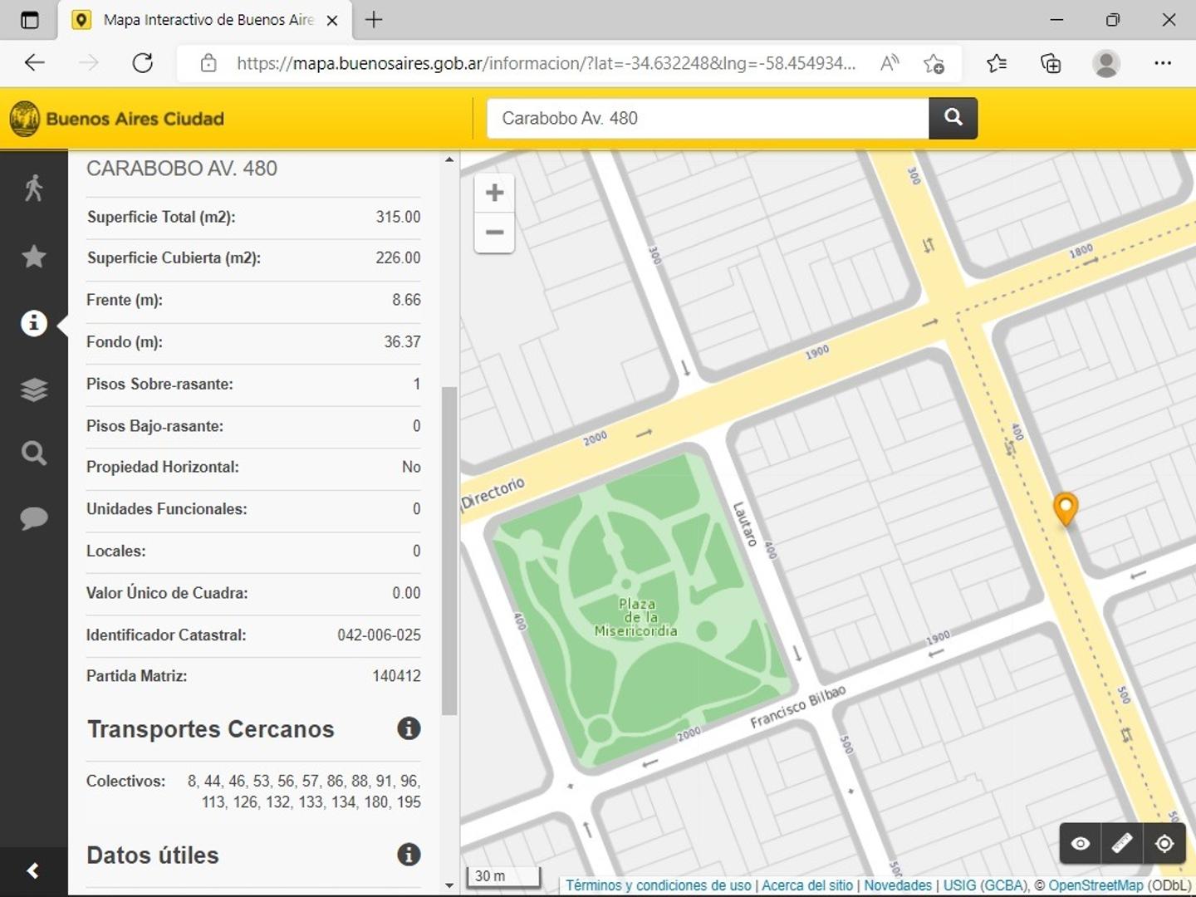Open the read aloud icon

coord(890,63)
